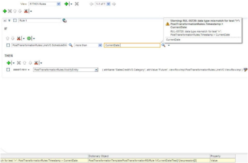Move IF condition up with up arrow
248x163 pixels.
click(8, 38)
